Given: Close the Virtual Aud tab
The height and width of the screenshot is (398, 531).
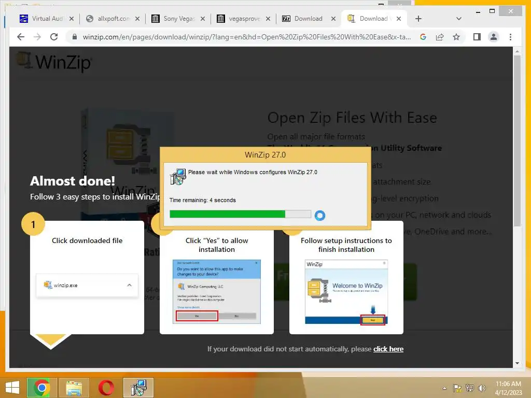Looking at the screenshot, I should [x=72, y=19].
